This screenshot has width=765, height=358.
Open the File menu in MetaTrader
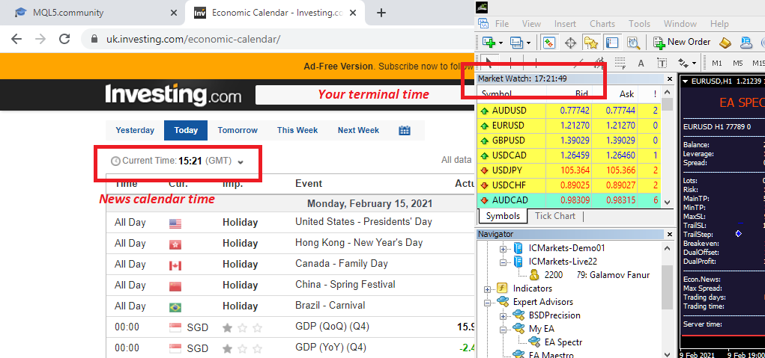point(501,24)
